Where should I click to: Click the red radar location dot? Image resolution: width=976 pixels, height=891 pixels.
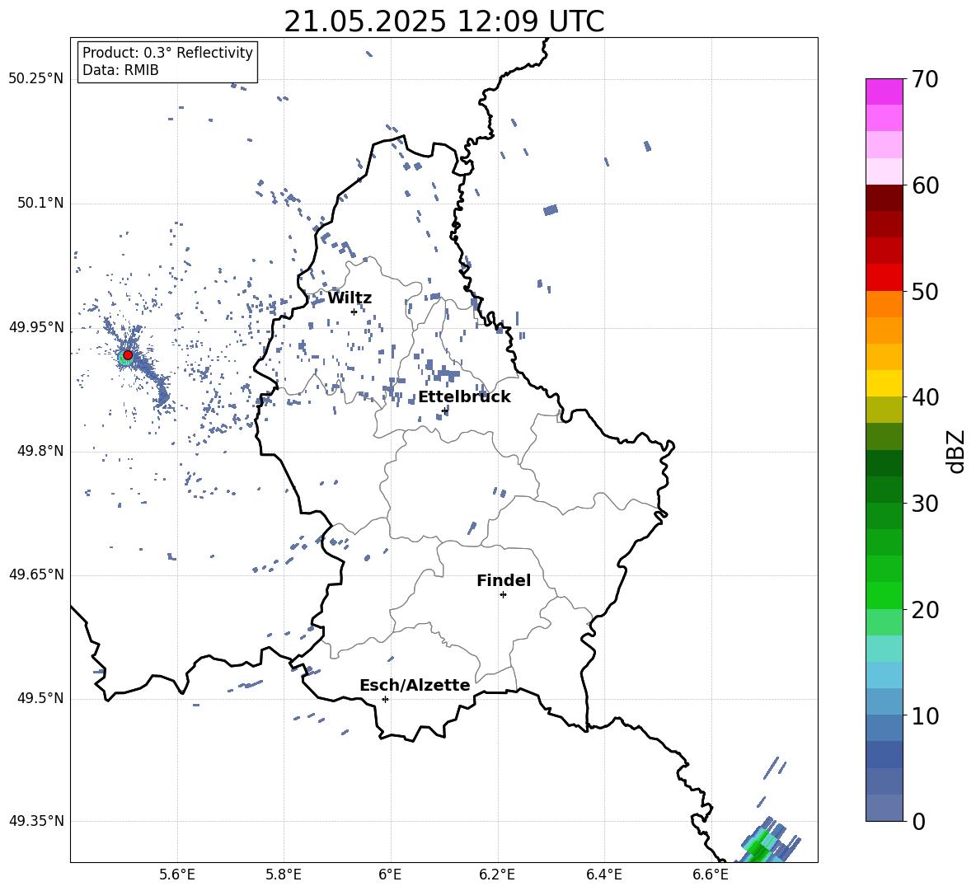click(128, 355)
